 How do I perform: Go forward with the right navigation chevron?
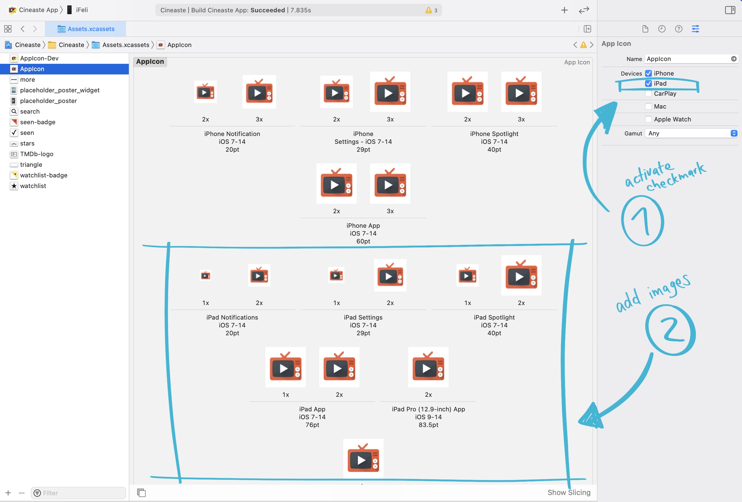pos(35,29)
